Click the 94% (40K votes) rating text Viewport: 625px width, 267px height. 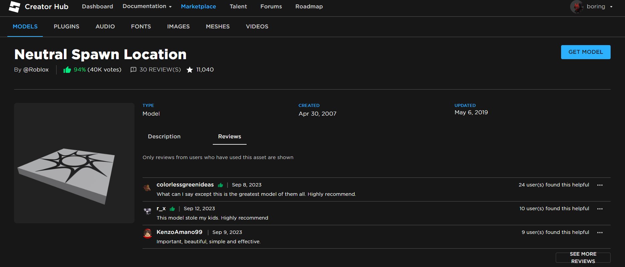97,70
